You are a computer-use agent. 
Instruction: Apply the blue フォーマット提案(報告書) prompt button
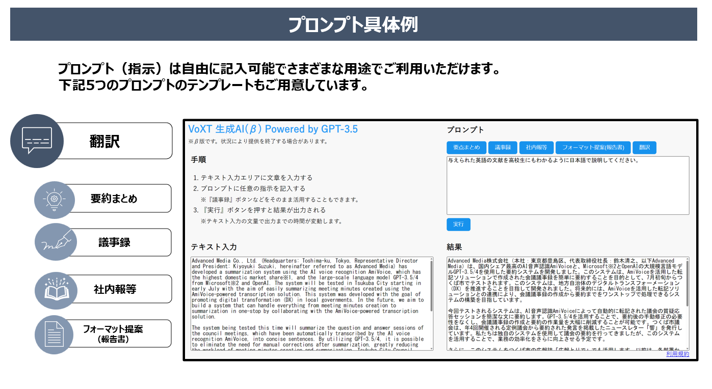(x=593, y=148)
